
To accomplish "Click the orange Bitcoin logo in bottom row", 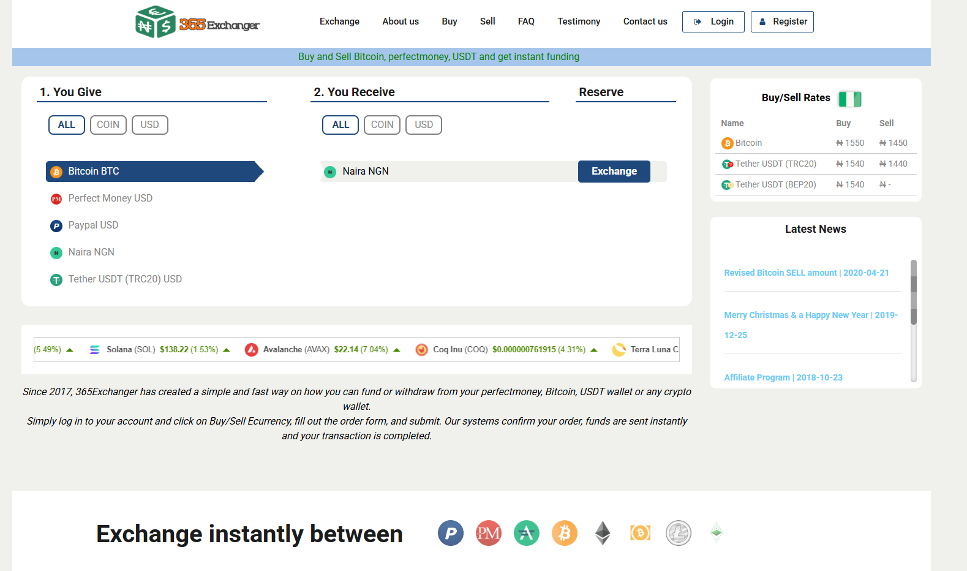I will 565,533.
